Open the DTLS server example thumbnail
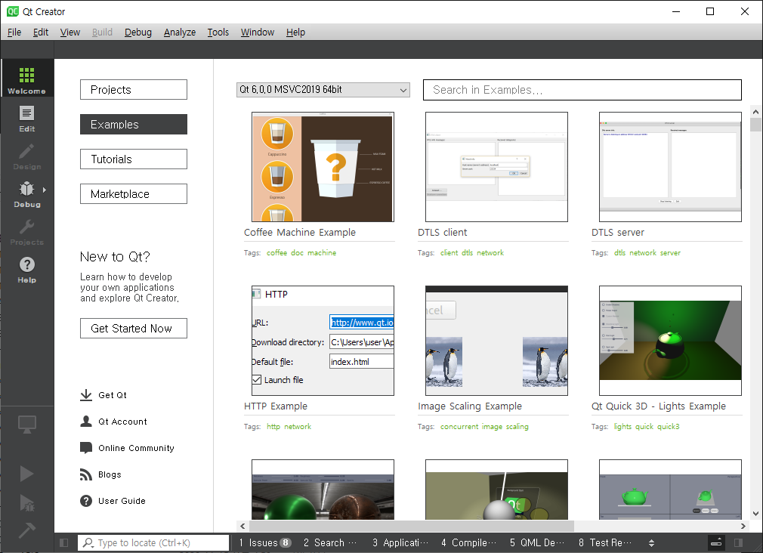763x553 pixels. click(670, 167)
